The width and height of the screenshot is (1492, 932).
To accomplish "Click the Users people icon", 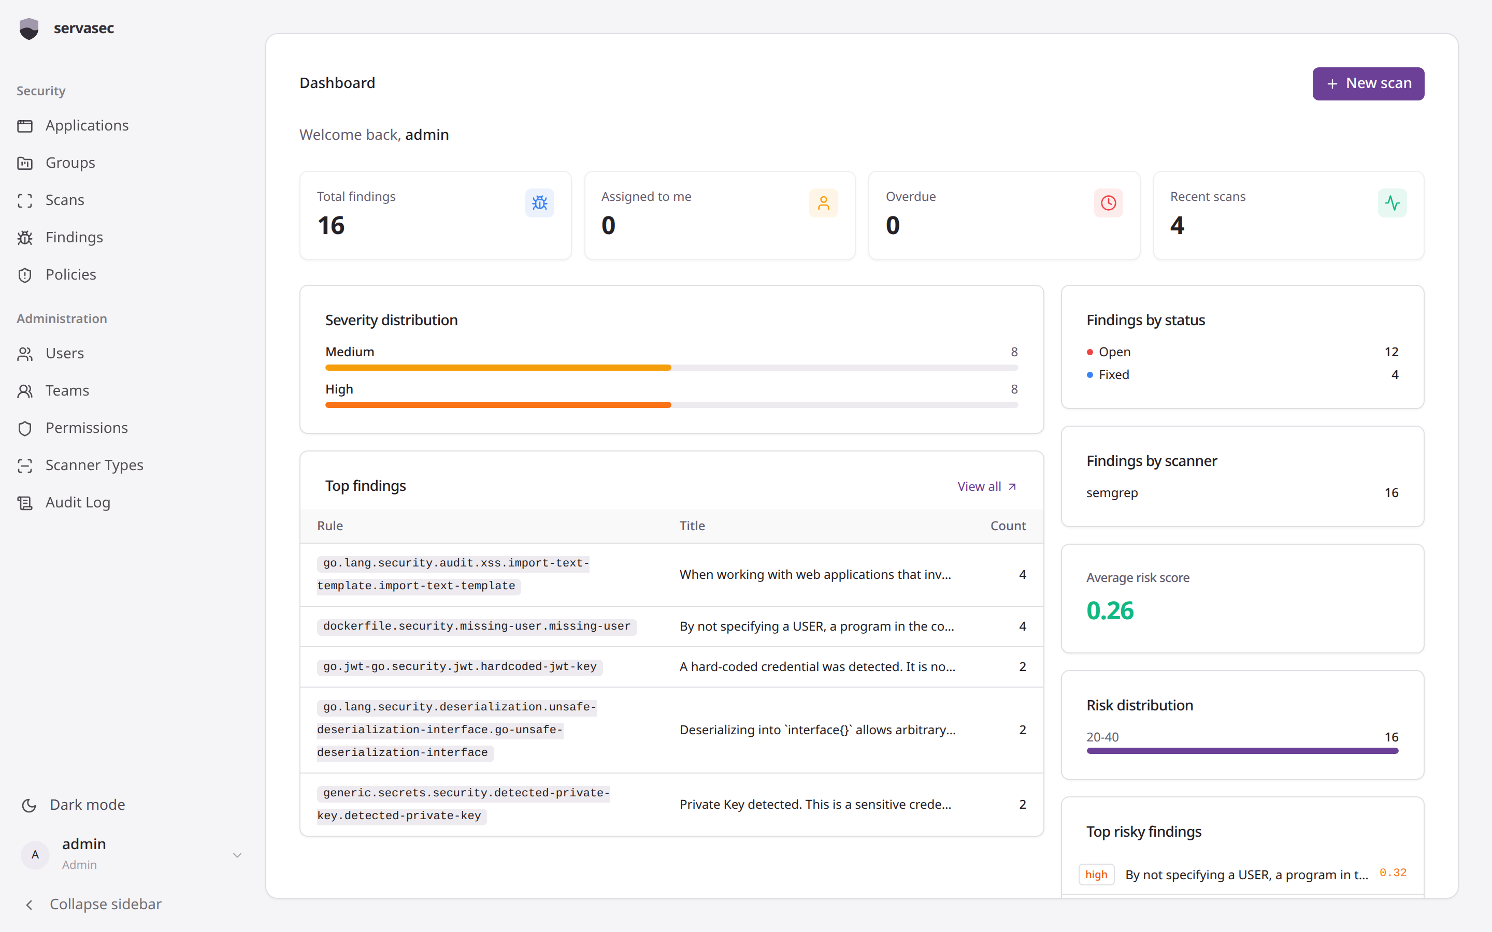I will coord(25,354).
